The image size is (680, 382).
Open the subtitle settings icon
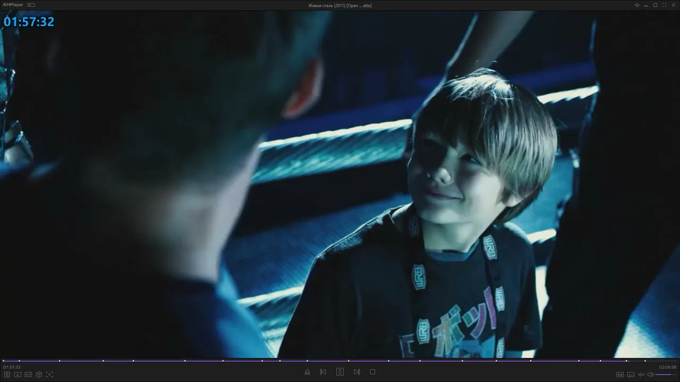tap(631, 375)
